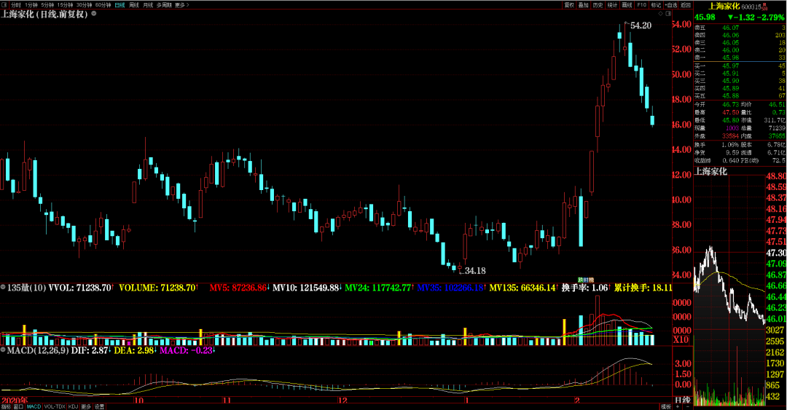Viewport: 787px width, 410px height.
Task: Click stock code 600315
Action: pos(751,7)
